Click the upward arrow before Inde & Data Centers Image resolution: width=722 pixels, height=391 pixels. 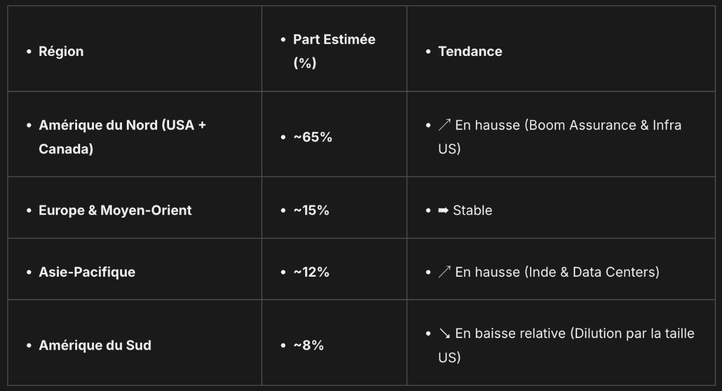point(444,272)
